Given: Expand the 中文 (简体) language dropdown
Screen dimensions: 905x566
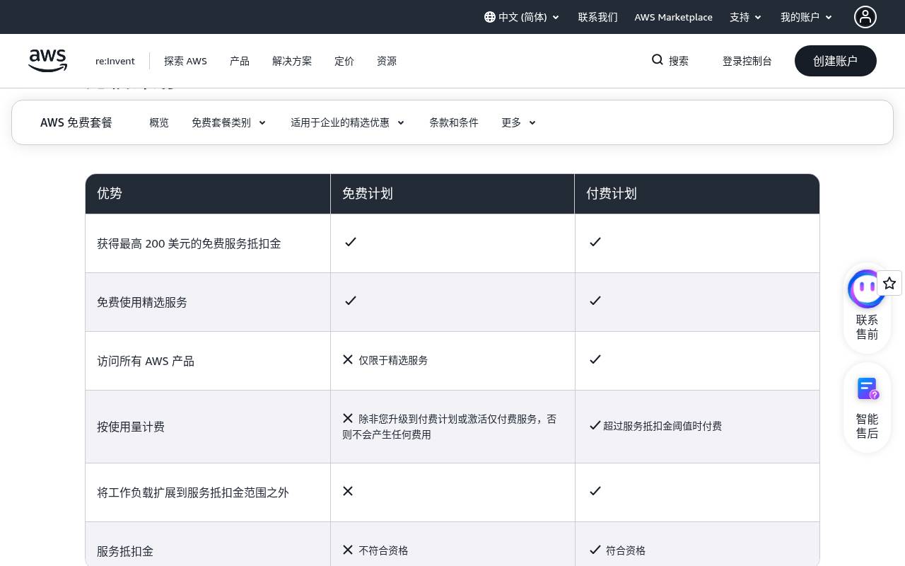Looking at the screenshot, I should point(522,17).
